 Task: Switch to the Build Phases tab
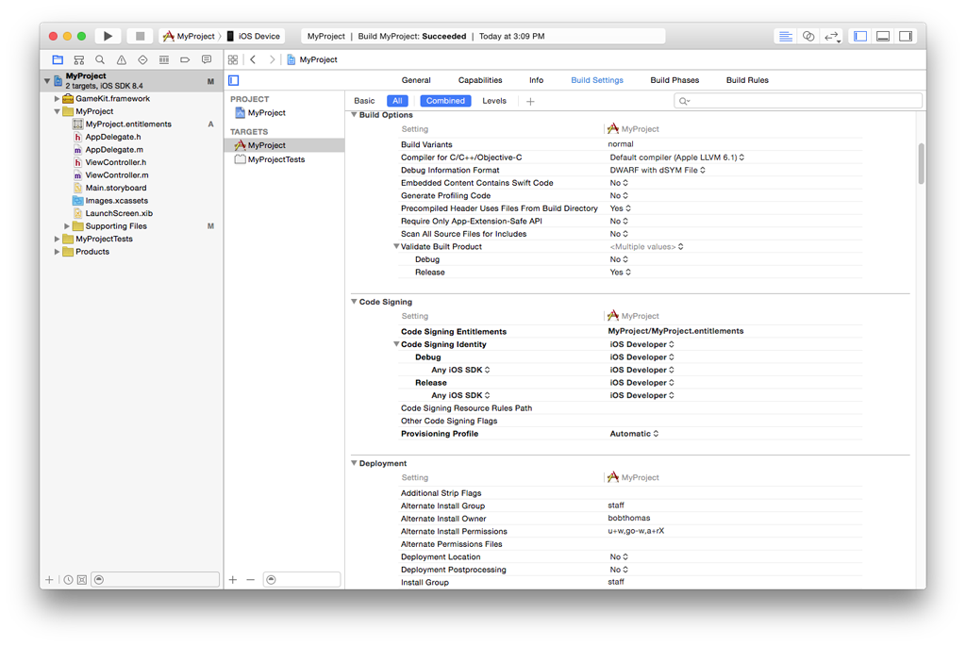tap(675, 80)
